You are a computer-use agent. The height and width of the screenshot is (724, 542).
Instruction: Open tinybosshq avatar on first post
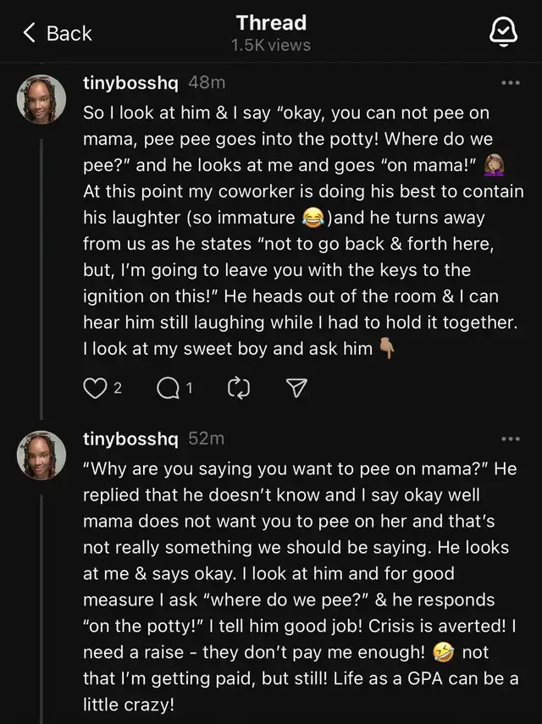click(41, 99)
